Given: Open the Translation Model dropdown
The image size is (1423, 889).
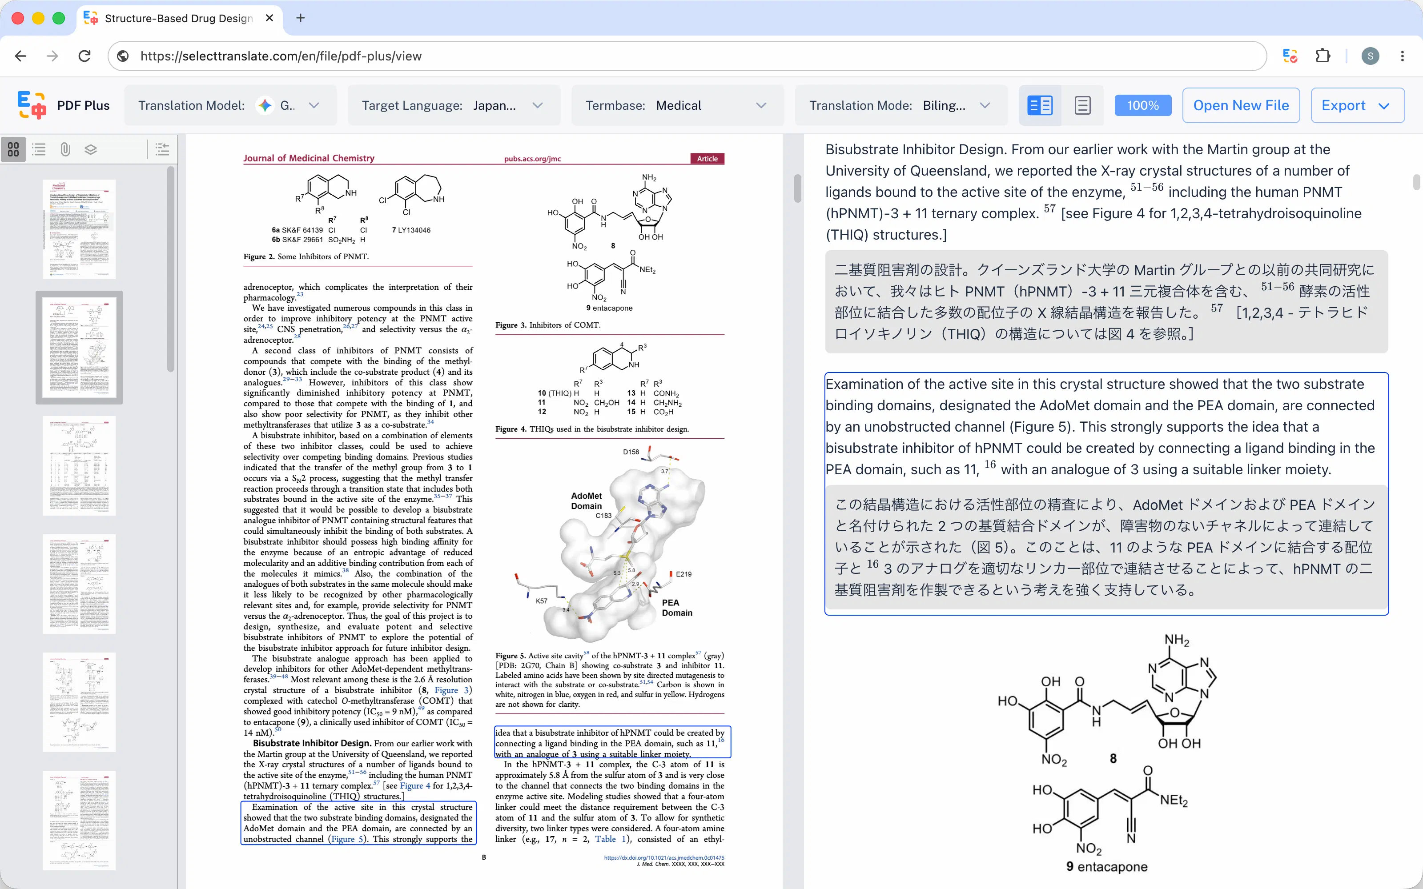Looking at the screenshot, I should coord(230,105).
